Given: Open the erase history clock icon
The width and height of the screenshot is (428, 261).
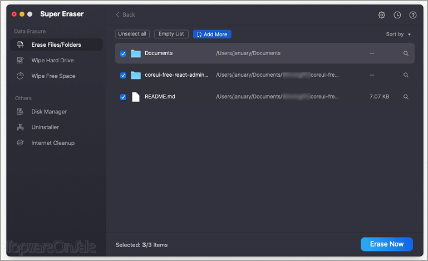Looking at the screenshot, I should [x=397, y=15].
